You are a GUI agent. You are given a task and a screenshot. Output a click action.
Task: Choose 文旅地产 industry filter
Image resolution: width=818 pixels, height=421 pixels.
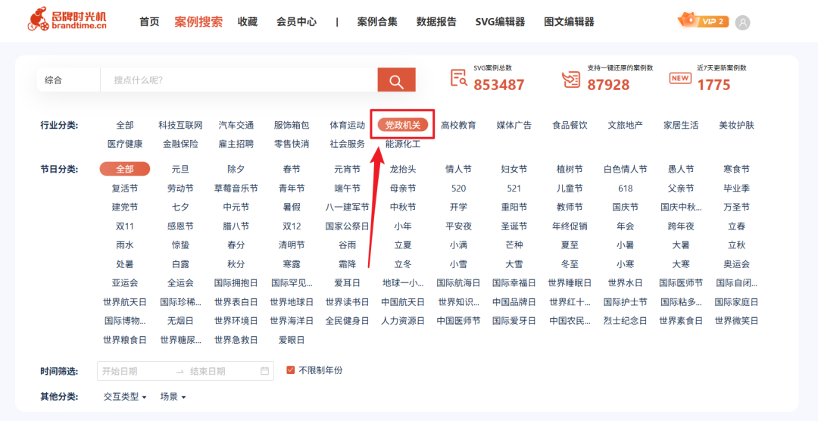626,125
